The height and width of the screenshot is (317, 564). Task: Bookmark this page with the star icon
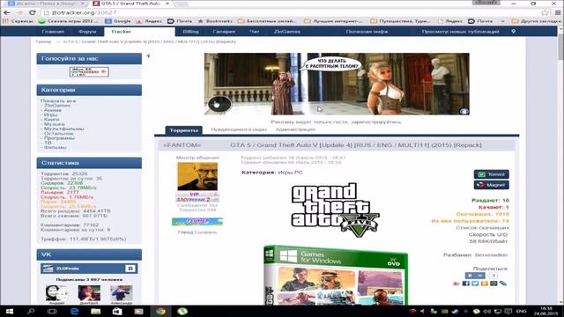[x=545, y=12]
